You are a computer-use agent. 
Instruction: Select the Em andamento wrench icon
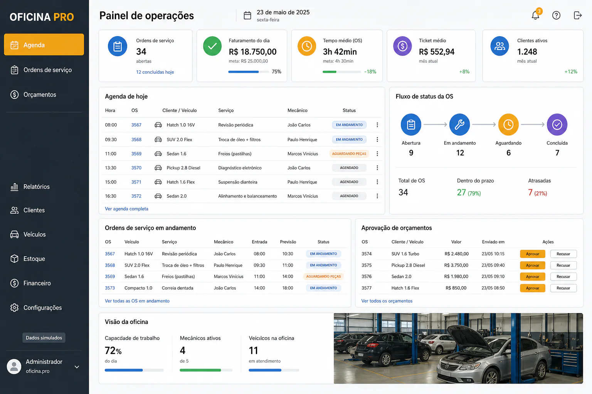pyautogui.click(x=459, y=124)
